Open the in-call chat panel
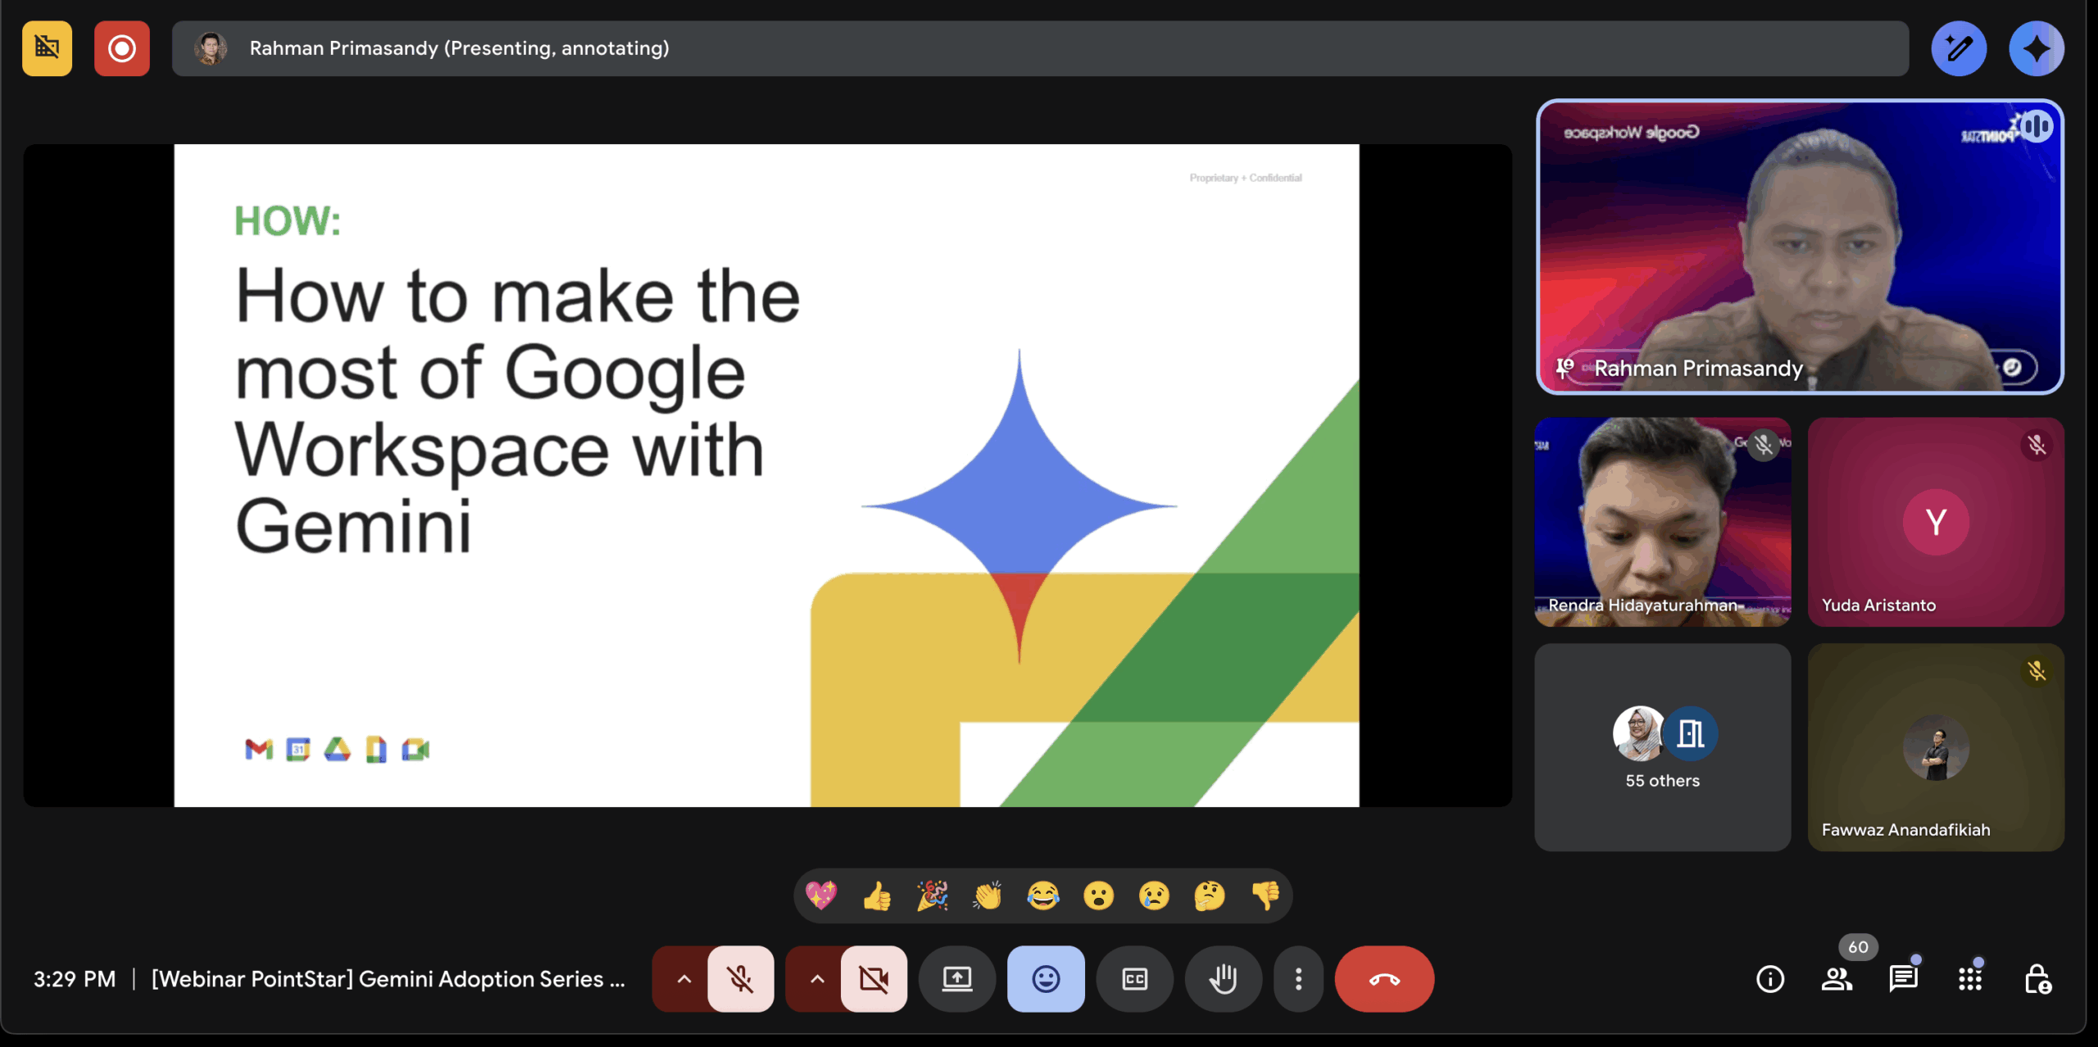 click(1903, 979)
